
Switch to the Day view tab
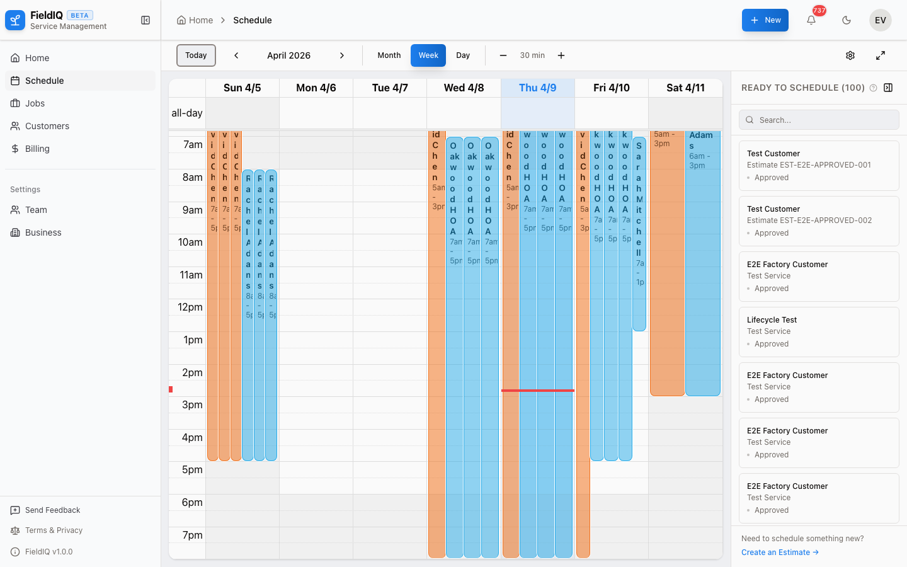point(463,55)
